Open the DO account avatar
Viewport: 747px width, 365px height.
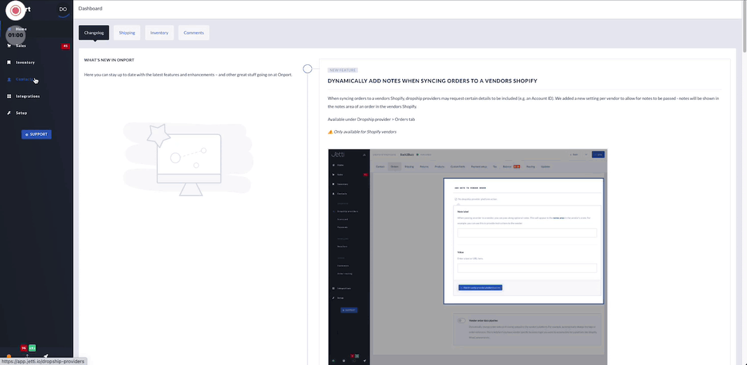point(63,10)
